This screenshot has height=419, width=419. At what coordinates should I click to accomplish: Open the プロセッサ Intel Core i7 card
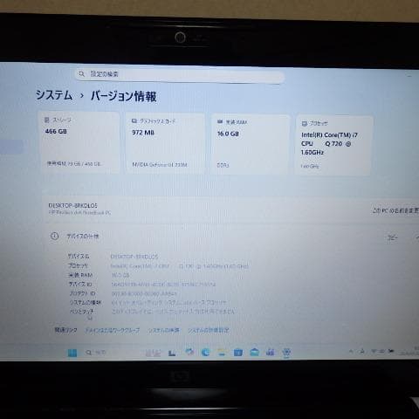[333, 145]
